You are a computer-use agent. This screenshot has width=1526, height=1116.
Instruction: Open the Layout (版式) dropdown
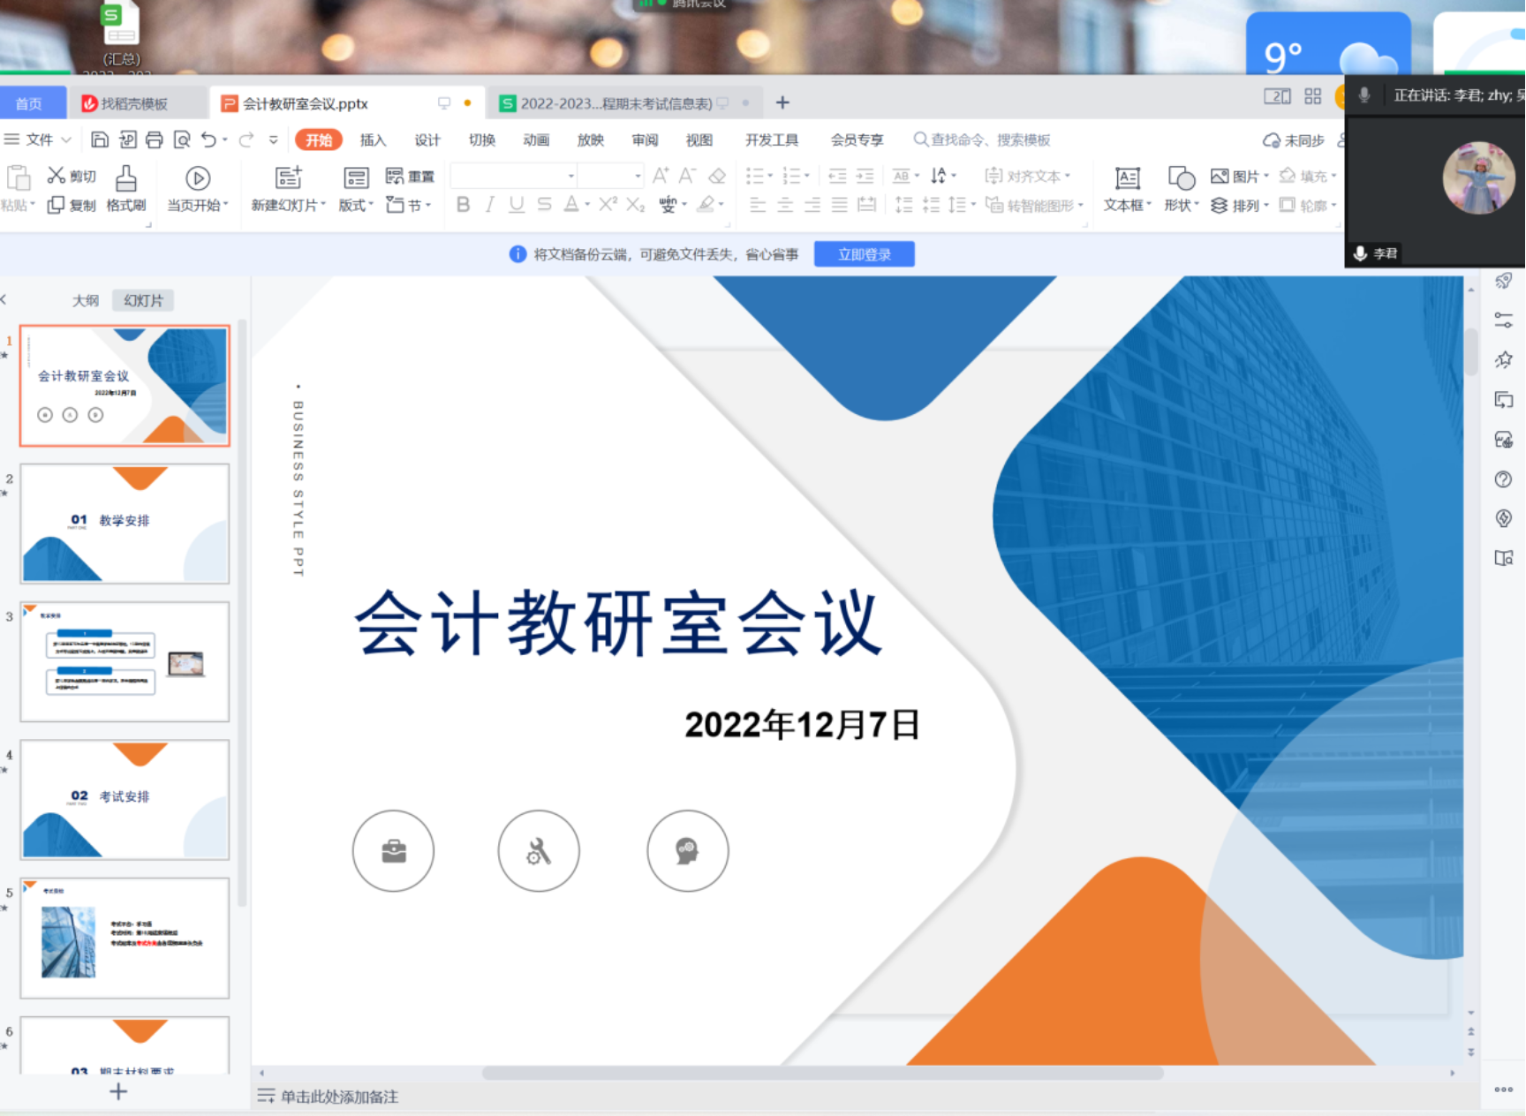(356, 205)
